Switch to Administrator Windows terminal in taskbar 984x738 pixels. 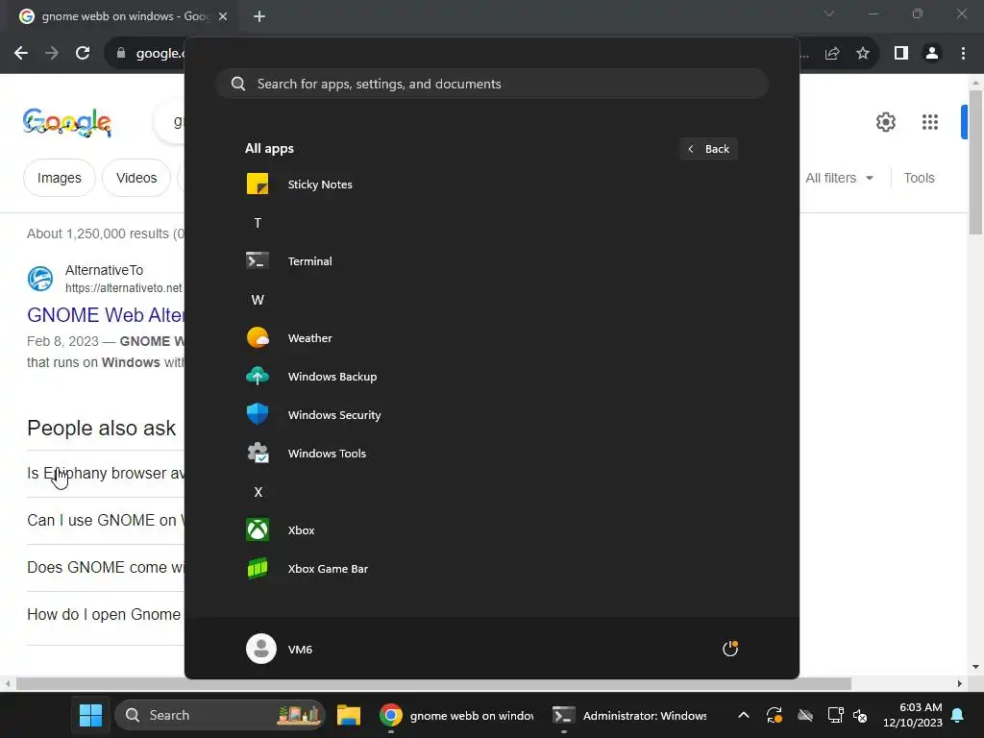point(629,715)
